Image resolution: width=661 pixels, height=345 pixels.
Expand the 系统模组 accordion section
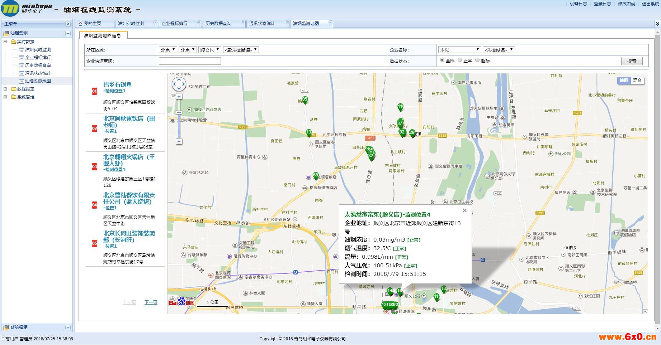[68, 327]
